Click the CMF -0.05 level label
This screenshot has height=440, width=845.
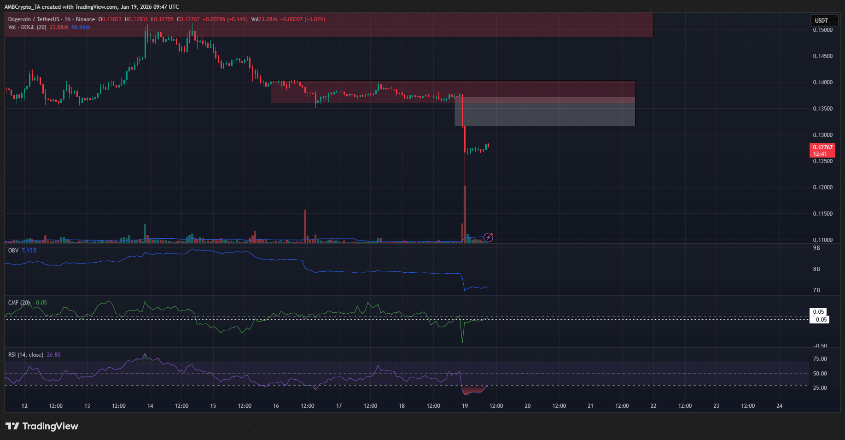pyautogui.click(x=820, y=320)
